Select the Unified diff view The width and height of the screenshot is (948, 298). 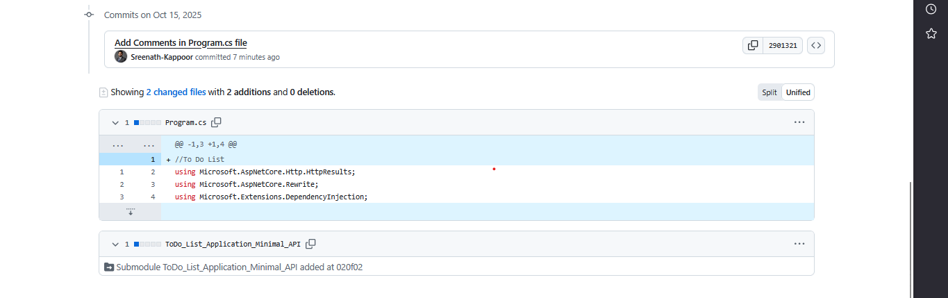798,92
